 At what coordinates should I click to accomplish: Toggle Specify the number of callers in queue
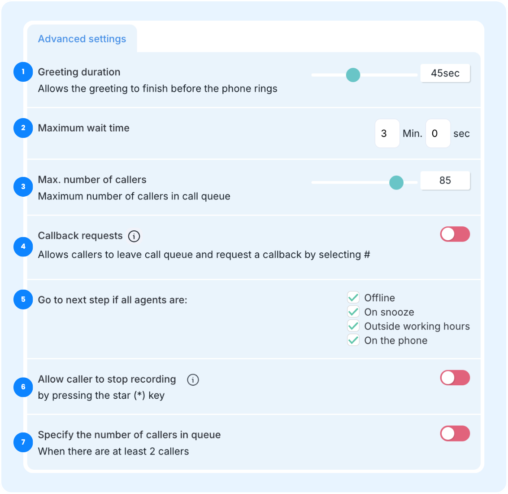[x=455, y=434]
